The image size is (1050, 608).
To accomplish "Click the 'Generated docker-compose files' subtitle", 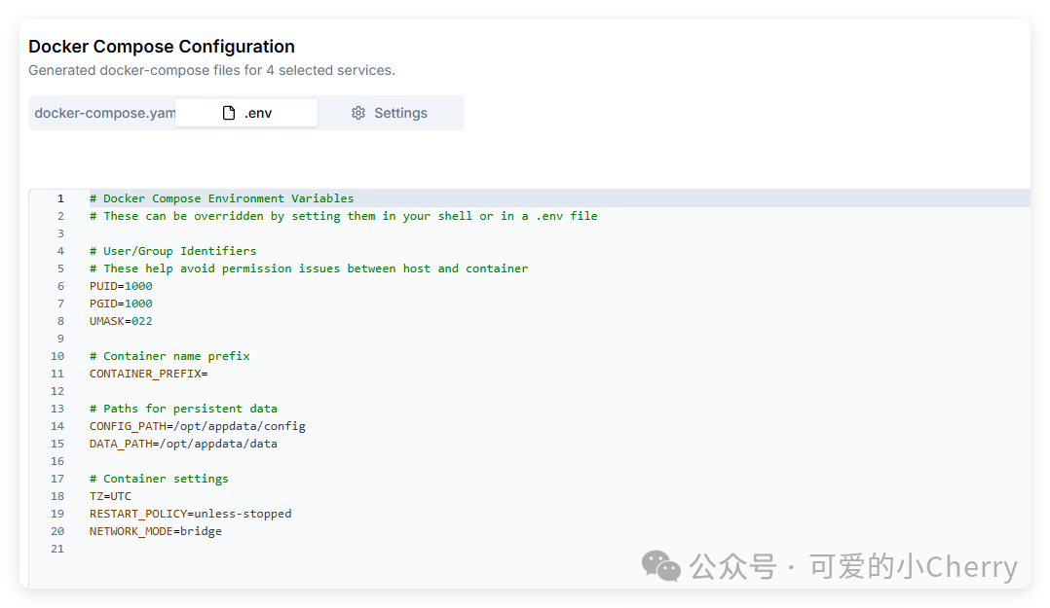I will coord(211,70).
